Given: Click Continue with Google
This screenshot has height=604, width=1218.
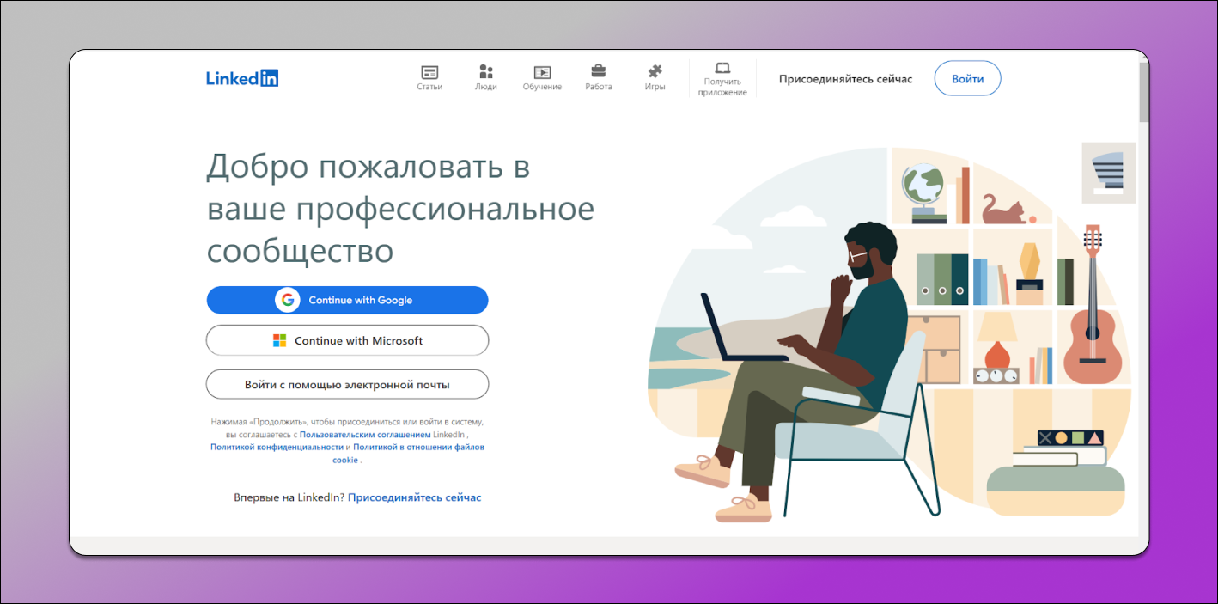Looking at the screenshot, I should pyautogui.click(x=347, y=300).
